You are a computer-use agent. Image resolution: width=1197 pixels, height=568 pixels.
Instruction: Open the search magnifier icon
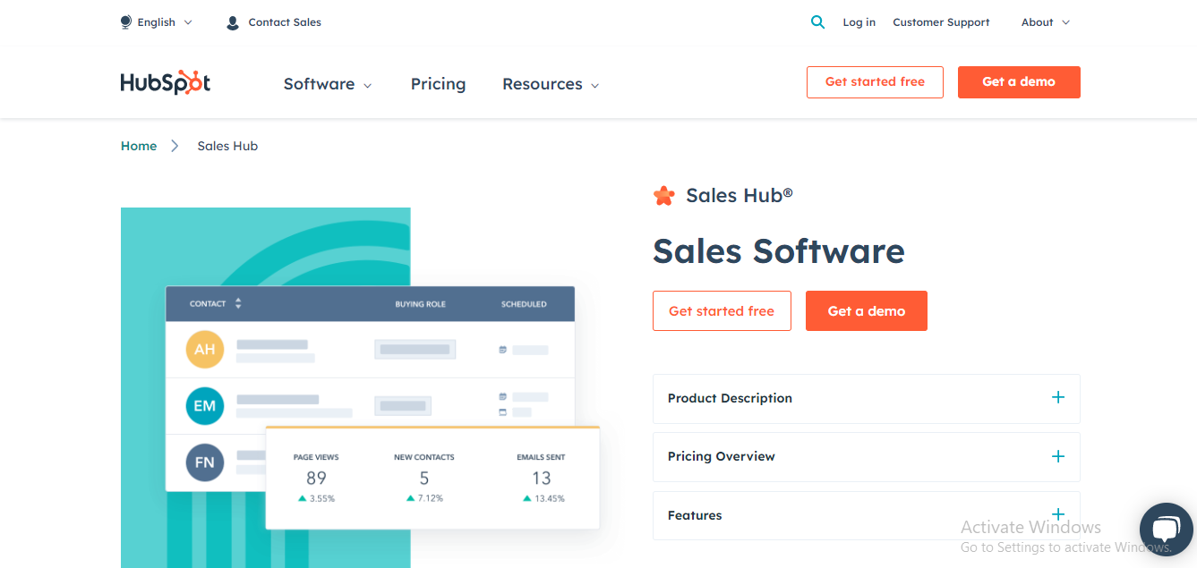coord(817,22)
